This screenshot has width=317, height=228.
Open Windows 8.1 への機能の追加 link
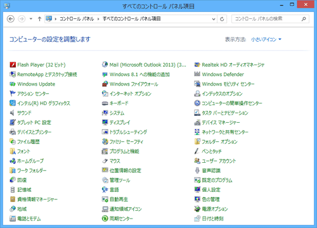click(139, 74)
